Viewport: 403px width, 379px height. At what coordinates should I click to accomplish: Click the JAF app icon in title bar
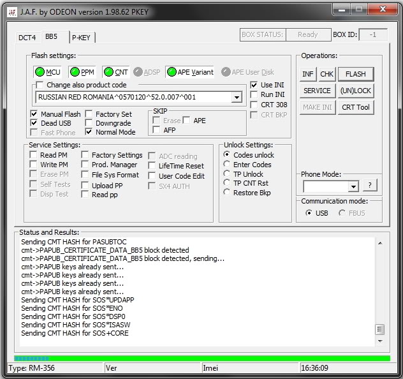pos(12,12)
